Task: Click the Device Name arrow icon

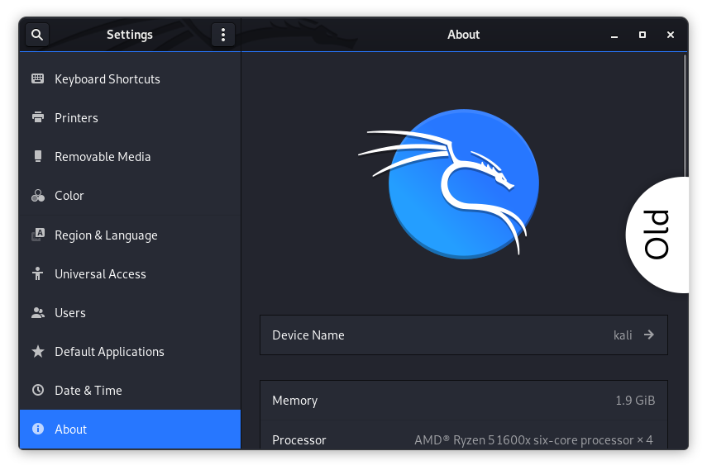Action: coord(649,335)
